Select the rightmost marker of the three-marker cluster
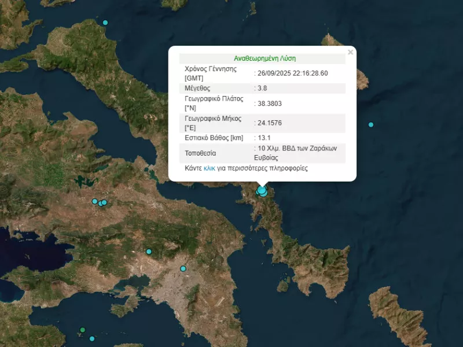 (x=104, y=202)
